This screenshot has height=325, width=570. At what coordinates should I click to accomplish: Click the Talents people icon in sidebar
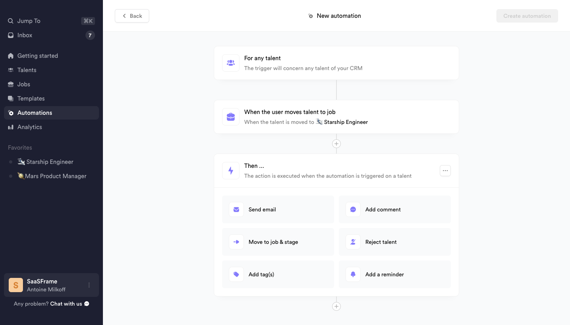coord(11,70)
